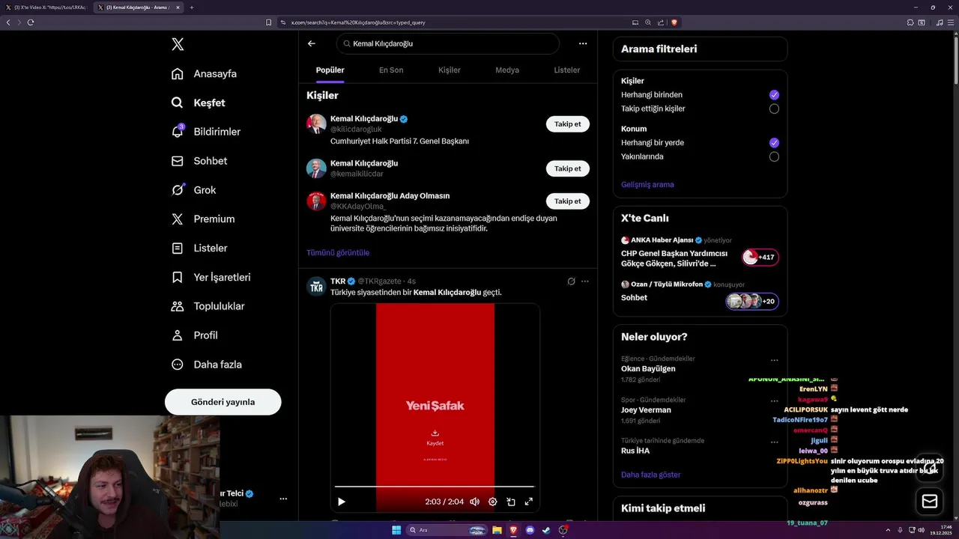Open Gelişmiş arama link
This screenshot has height=539, width=959.
point(647,185)
